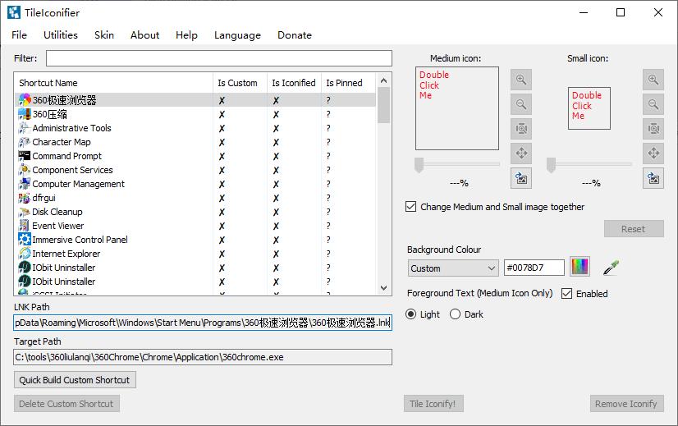Center the Small icon with move arrows
Viewport: 678px width, 426px height.
coord(653,153)
